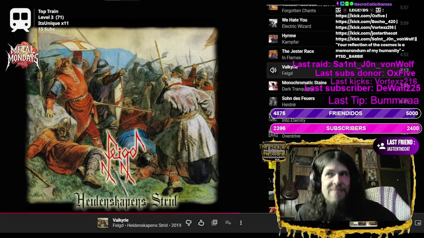Click the Heidnir artist name in queue
This screenshot has height=238, width=424.
coord(289,105)
